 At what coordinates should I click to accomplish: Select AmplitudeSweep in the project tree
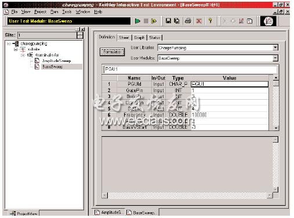point(56,61)
